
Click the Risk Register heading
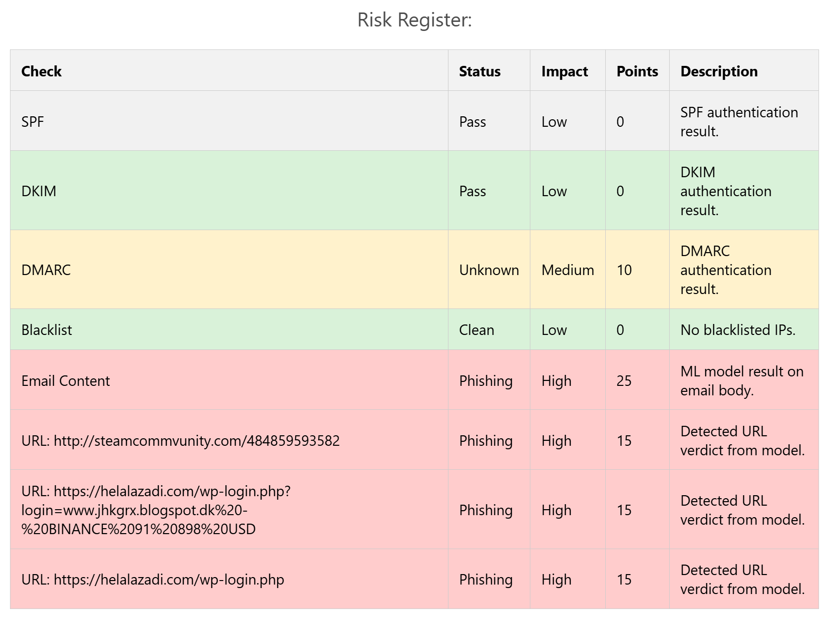click(x=415, y=20)
